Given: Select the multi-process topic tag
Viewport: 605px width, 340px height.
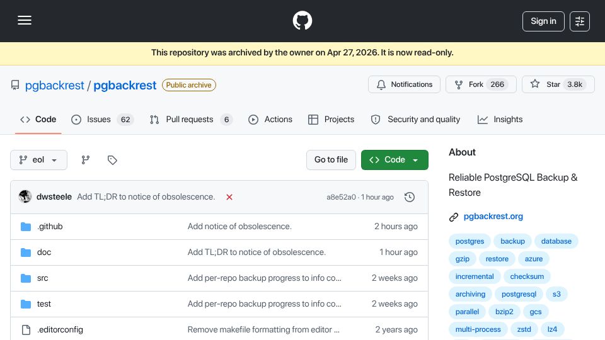Looking at the screenshot, I should pos(478,329).
